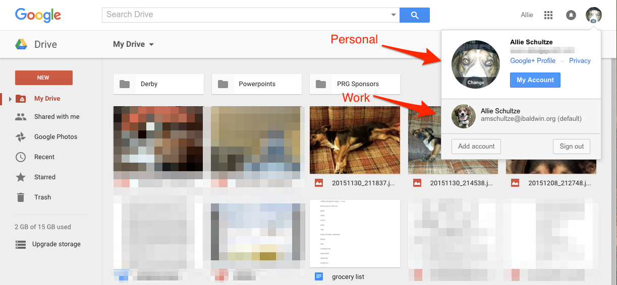Open the grocery list document thumbnail
Screen dimensions: 617x285
point(355,234)
